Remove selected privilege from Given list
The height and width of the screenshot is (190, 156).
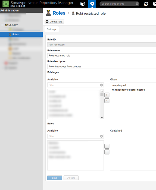click(x=107, y=101)
